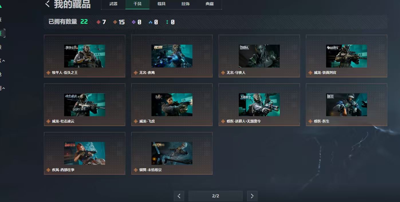Click the rarity icon beside 银翼-未结卷宗
Screen dimensions: 400x202
point(136,170)
